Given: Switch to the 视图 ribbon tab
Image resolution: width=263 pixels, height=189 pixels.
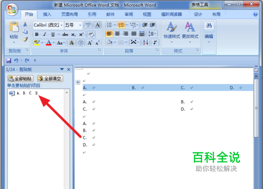Looking at the screenshot, I should click(x=147, y=14).
